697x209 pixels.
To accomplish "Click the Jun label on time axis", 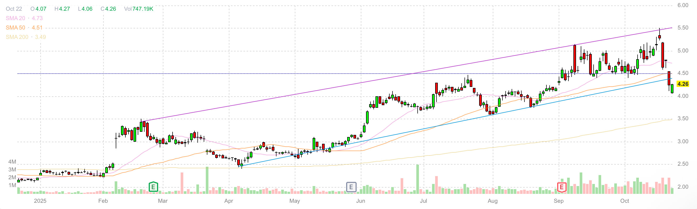I will tap(360, 201).
